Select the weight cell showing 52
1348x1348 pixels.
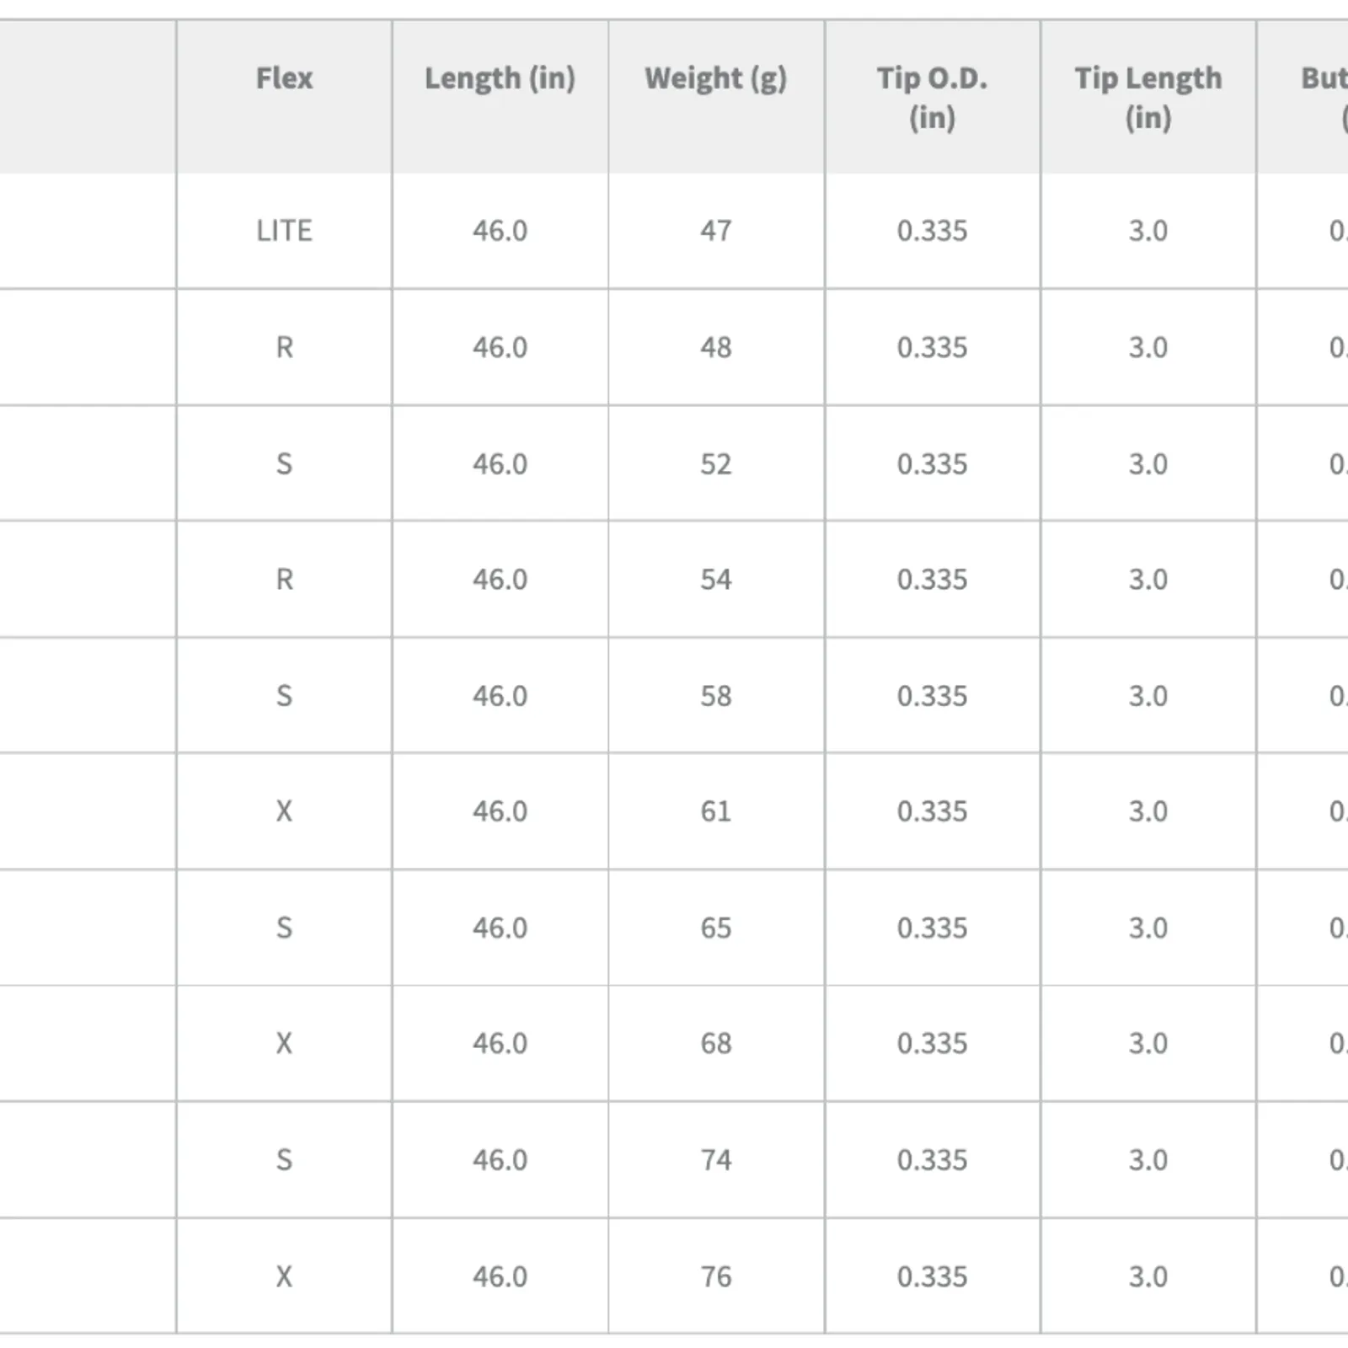[x=716, y=463]
